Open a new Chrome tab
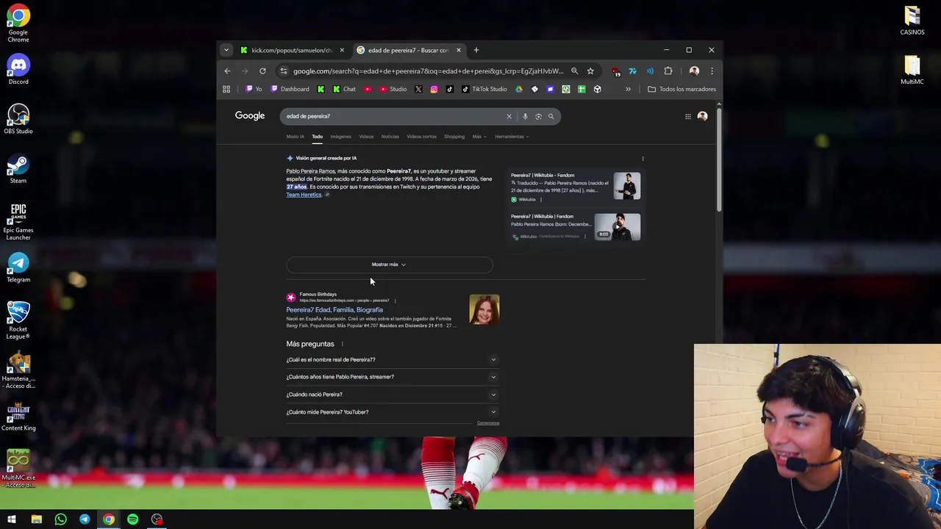The image size is (941, 529). [476, 50]
